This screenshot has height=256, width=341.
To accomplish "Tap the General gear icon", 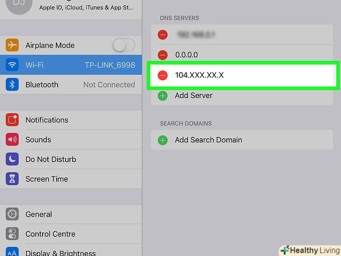I will [x=12, y=214].
